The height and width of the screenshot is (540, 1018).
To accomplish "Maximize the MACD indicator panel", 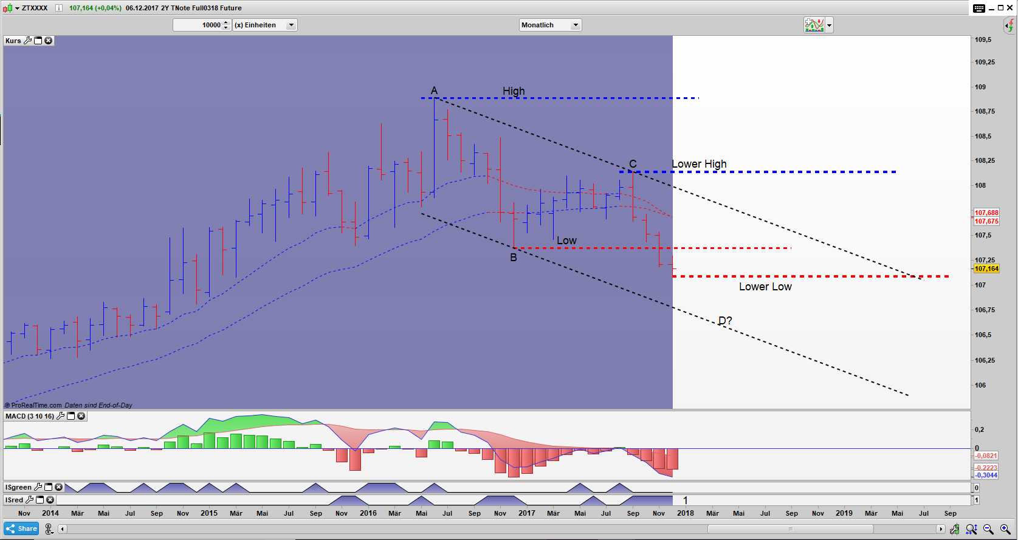I will [x=71, y=416].
